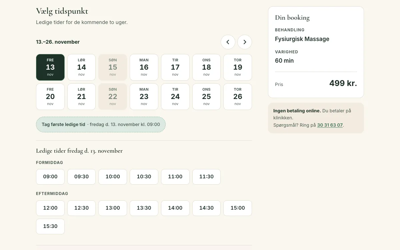400x250 pixels.
Task: Select the 10:30 time slot
Action: pos(144,177)
